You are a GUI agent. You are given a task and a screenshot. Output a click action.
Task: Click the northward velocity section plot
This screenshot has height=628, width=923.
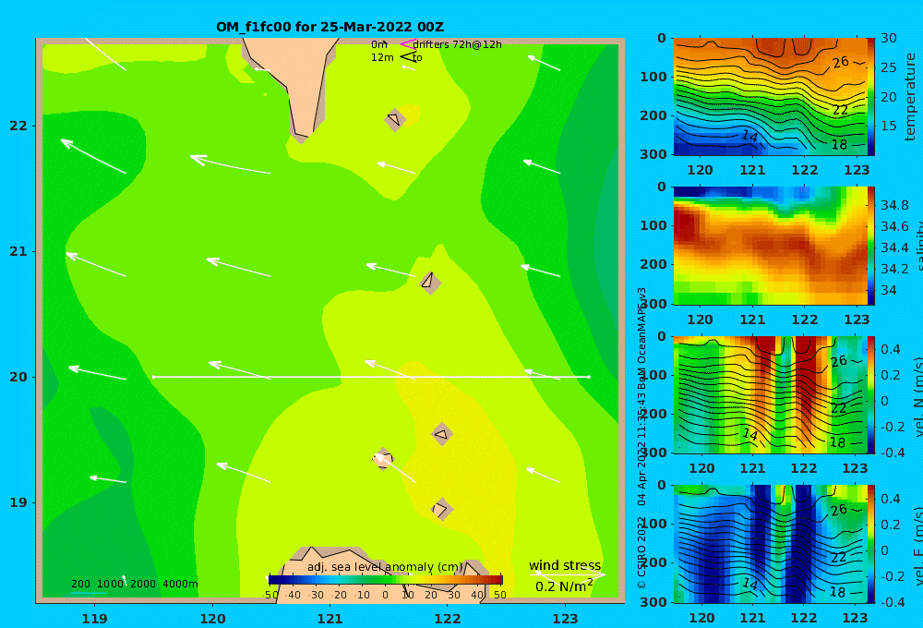(770, 394)
